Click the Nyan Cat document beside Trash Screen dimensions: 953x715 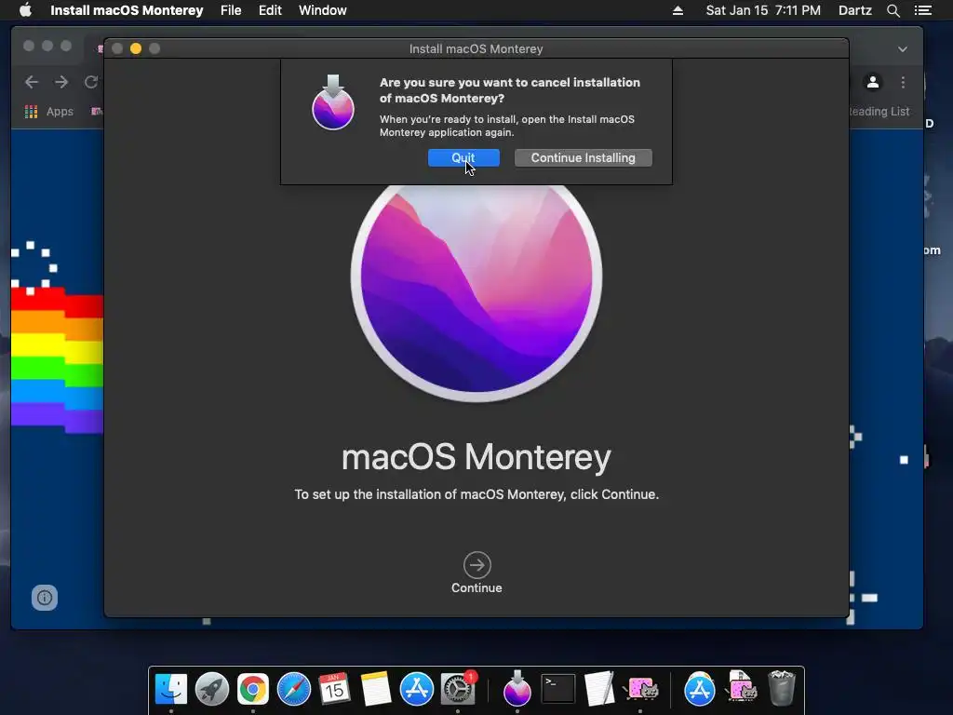coord(741,688)
